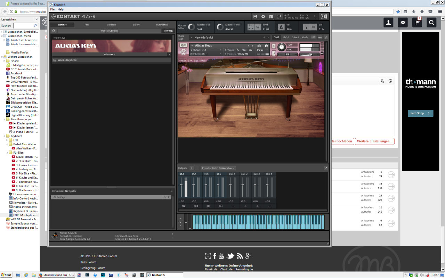Image resolution: width=445 pixels, height=278 pixels.
Task: Click the AUX button on instrument header side
Action: (322, 50)
